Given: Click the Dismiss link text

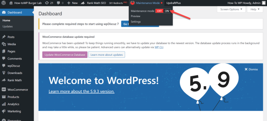Looking at the screenshot, I should (253, 70).
